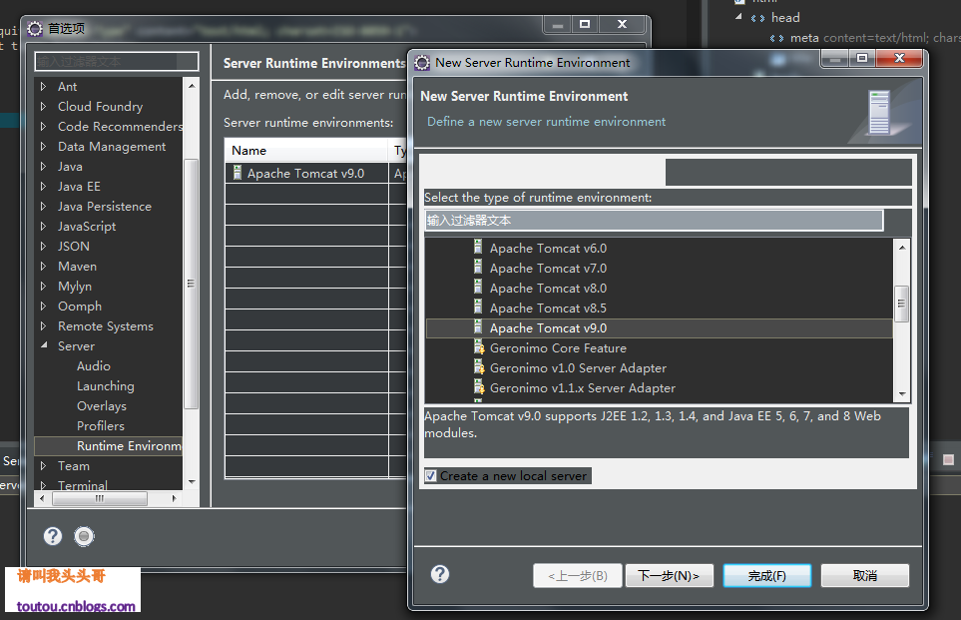Click runtime type list vertical scrollbar thumb
The width and height of the screenshot is (961, 620).
coord(901,304)
